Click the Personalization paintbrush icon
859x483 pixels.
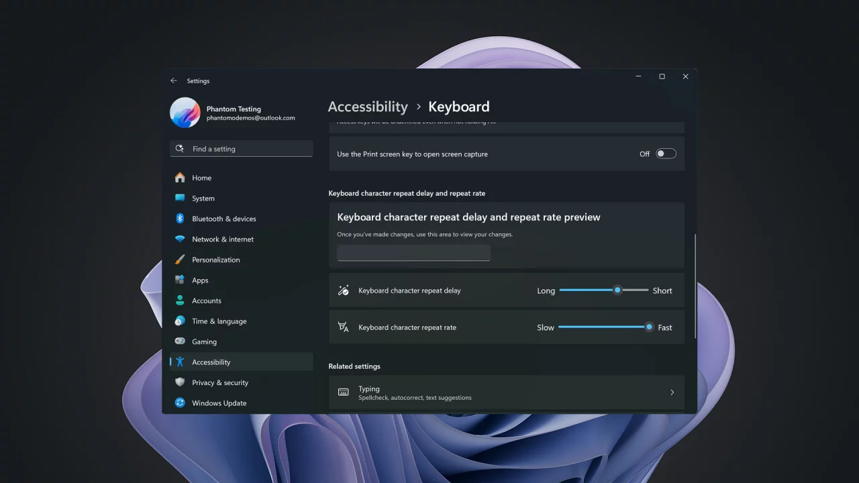pyautogui.click(x=180, y=260)
